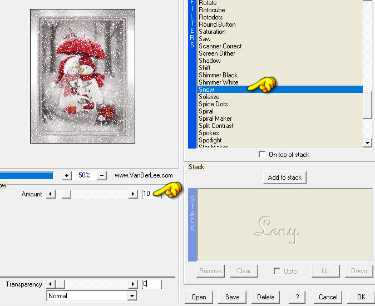Screen dimensions: 375x306
Task: Select the Rotodots filter
Action: click(280, 17)
